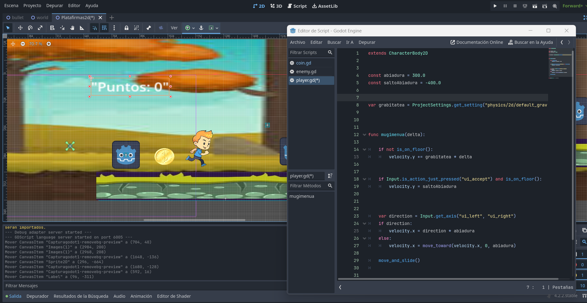587x303 pixels.
Task: Add a new scene tab
Action: tap(112, 18)
